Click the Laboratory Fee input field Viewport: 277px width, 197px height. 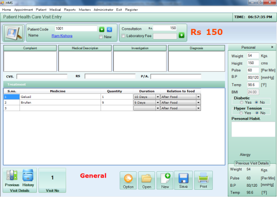(165, 36)
